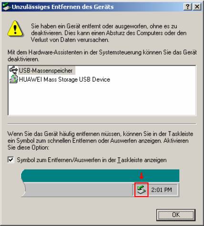Click the HUAWEI drive icon in device list
204x226 pixels.
(x=13, y=79)
